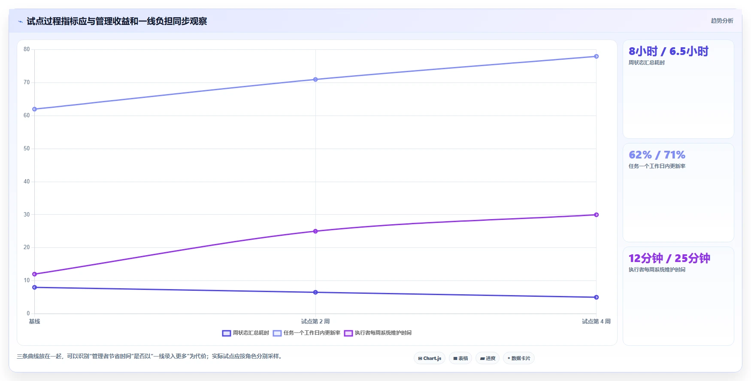Viewport: 751px width, 381px height.
Task: Click 任务一个工作日内更新率 label inside second card
Action: click(x=657, y=166)
